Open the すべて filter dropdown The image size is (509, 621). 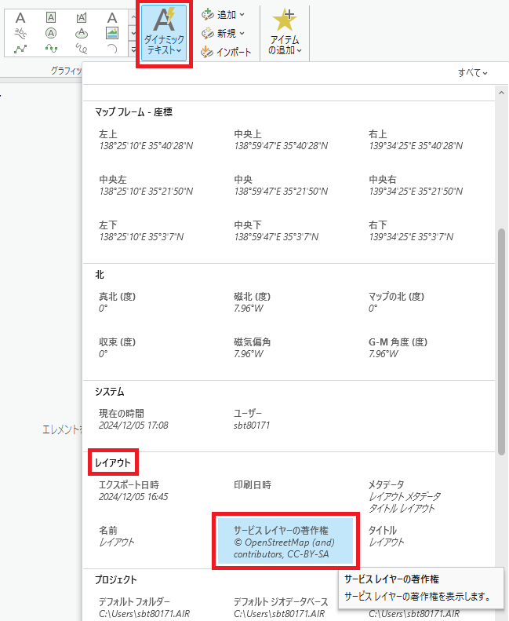pos(473,73)
